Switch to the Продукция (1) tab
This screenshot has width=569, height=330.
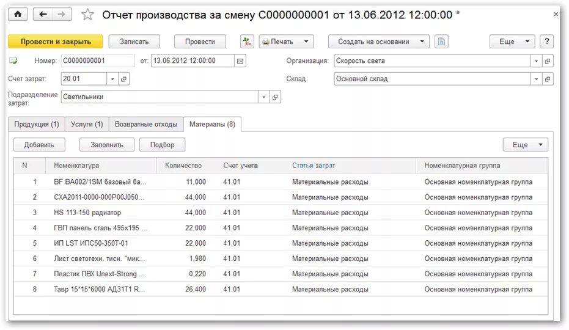[x=36, y=124]
